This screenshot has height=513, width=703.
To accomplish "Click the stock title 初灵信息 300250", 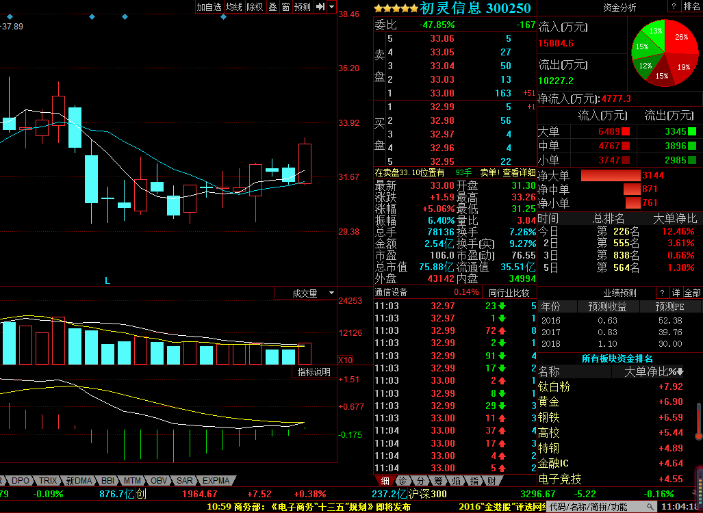I will pyautogui.click(x=475, y=8).
